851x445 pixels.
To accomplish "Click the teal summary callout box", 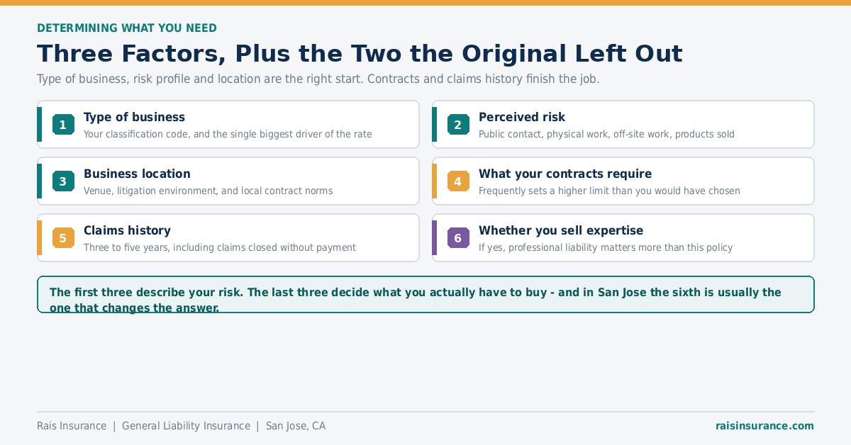I will [425, 294].
